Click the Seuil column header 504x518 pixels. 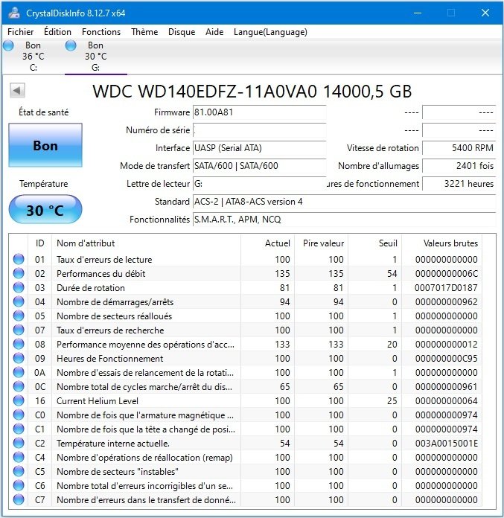[x=374, y=243]
